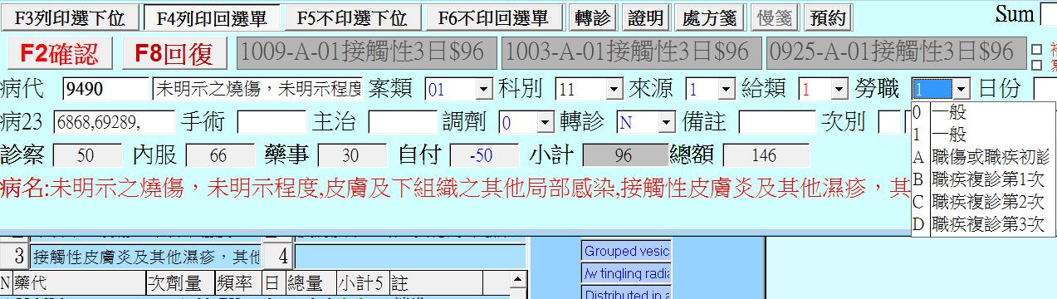Viewport: 1057px width, 299px height.
Task: Tick the upper checkbox at right edge
Action: [x=1035, y=50]
